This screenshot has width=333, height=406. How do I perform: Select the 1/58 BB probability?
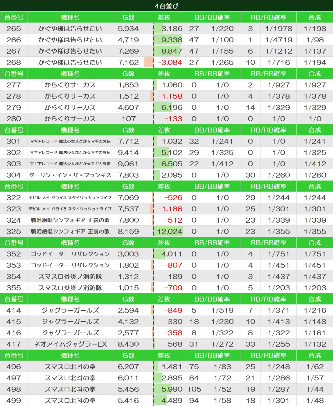click(222, 401)
